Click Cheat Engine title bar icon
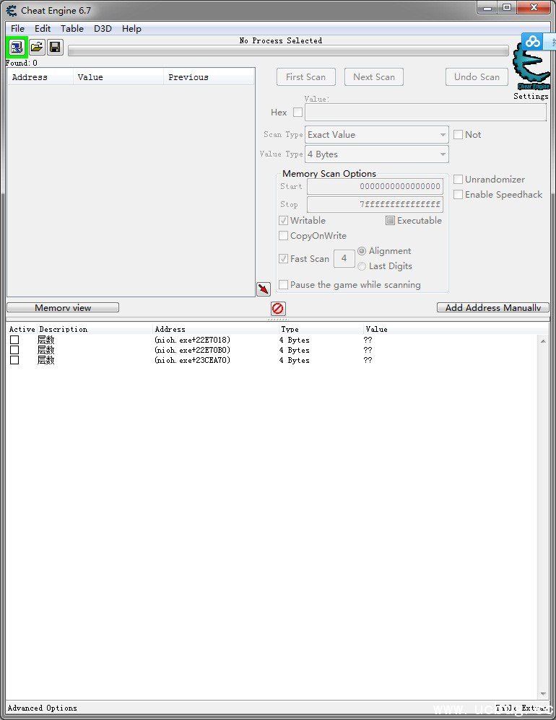This screenshot has width=556, height=720. 11,10
